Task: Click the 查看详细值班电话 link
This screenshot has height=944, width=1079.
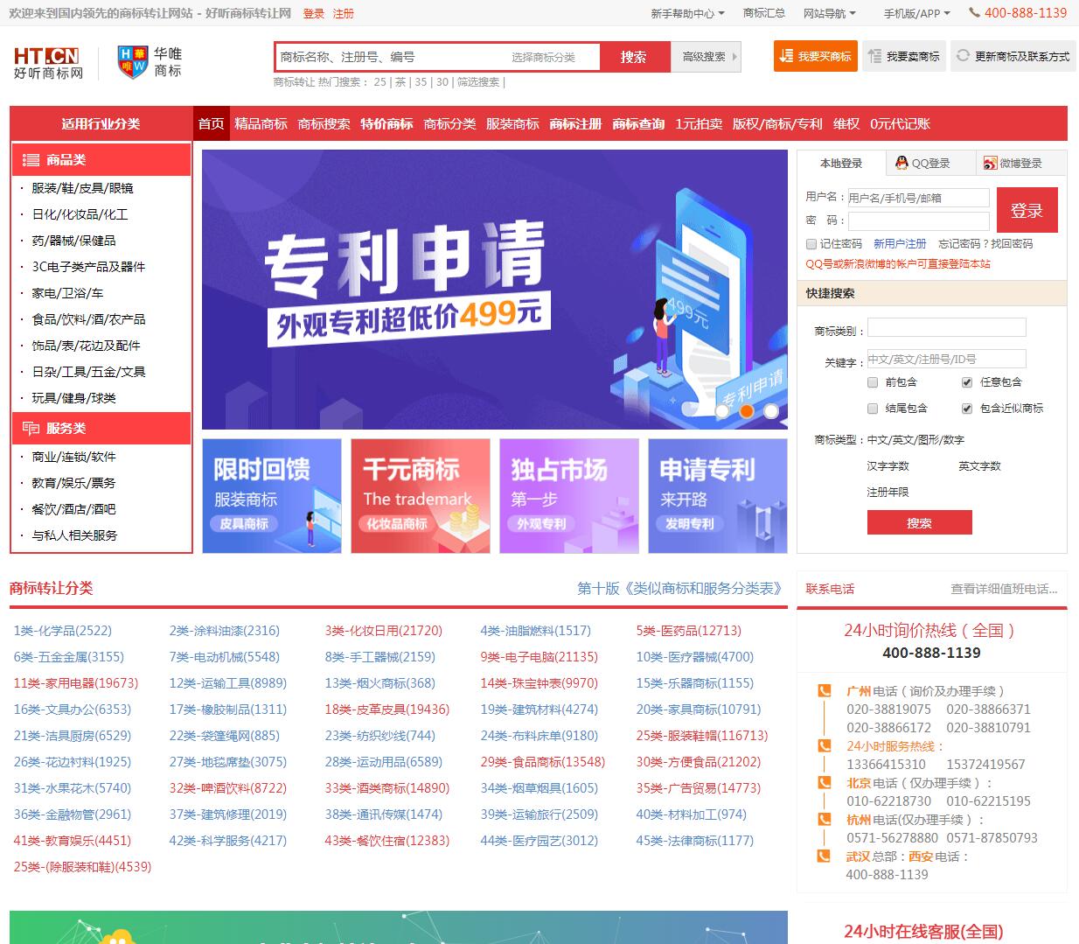Action: tap(1005, 589)
